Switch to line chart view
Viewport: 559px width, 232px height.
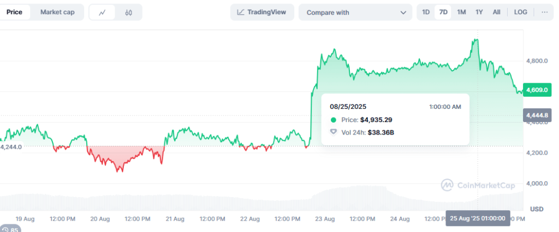(x=102, y=12)
